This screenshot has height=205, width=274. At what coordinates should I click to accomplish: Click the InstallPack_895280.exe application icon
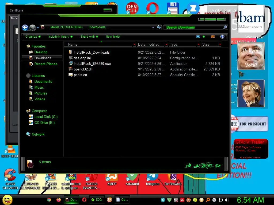tap(71, 64)
